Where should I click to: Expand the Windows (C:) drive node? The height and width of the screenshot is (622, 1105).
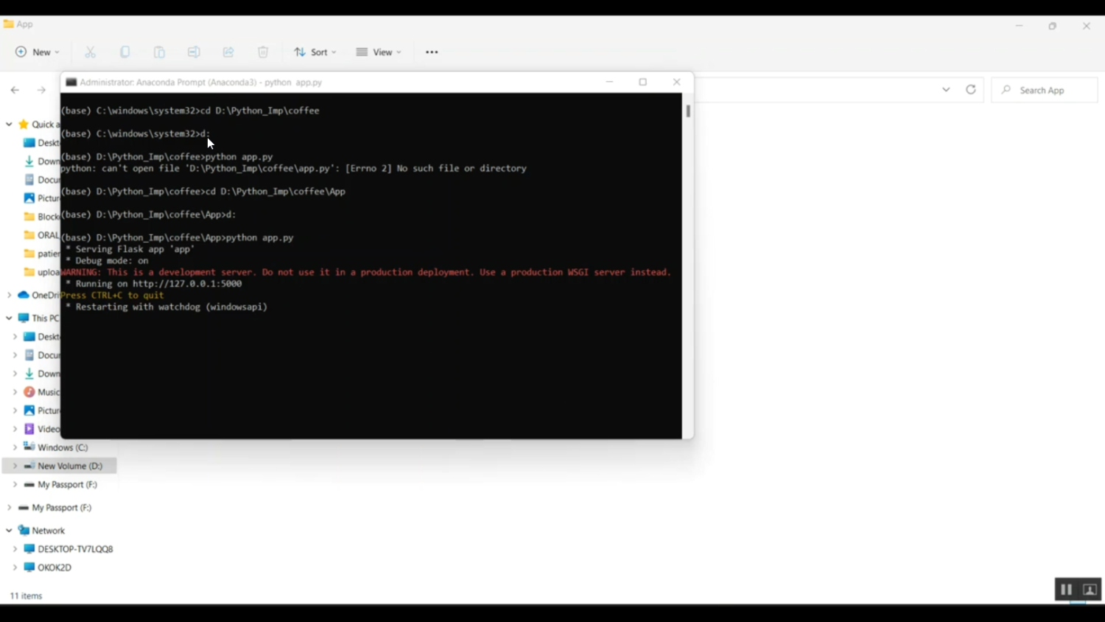coord(15,447)
